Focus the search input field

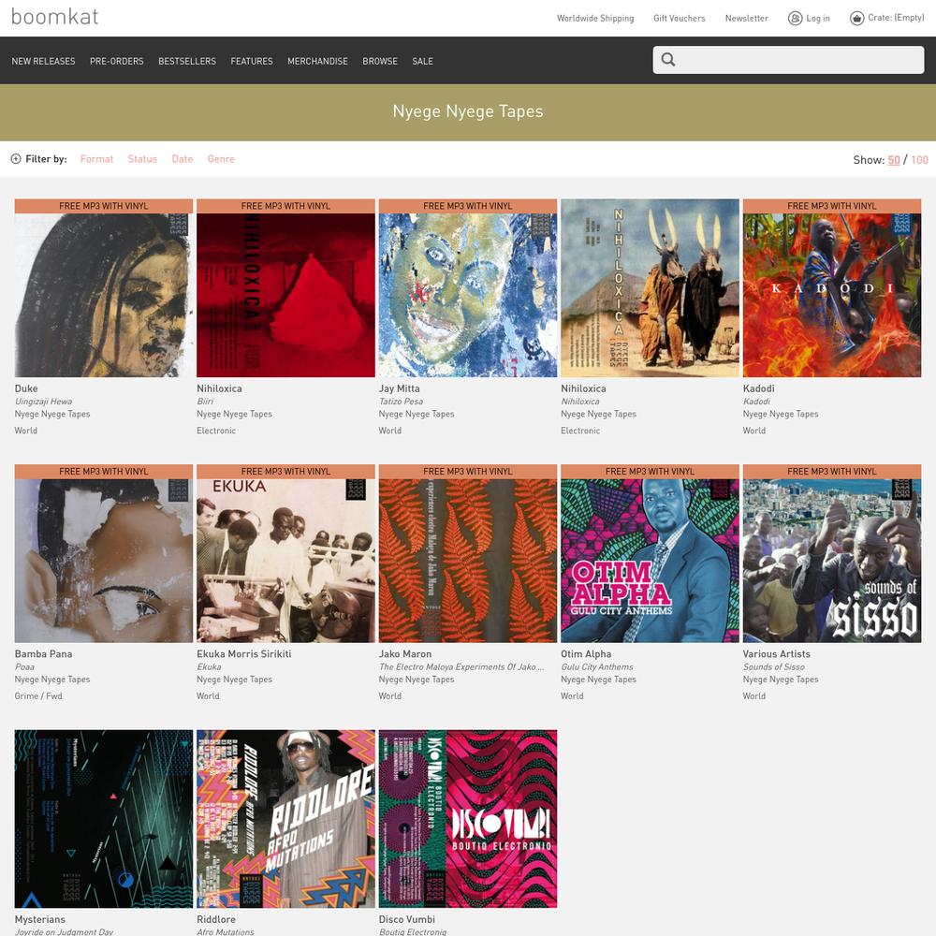pyautogui.click(x=788, y=60)
